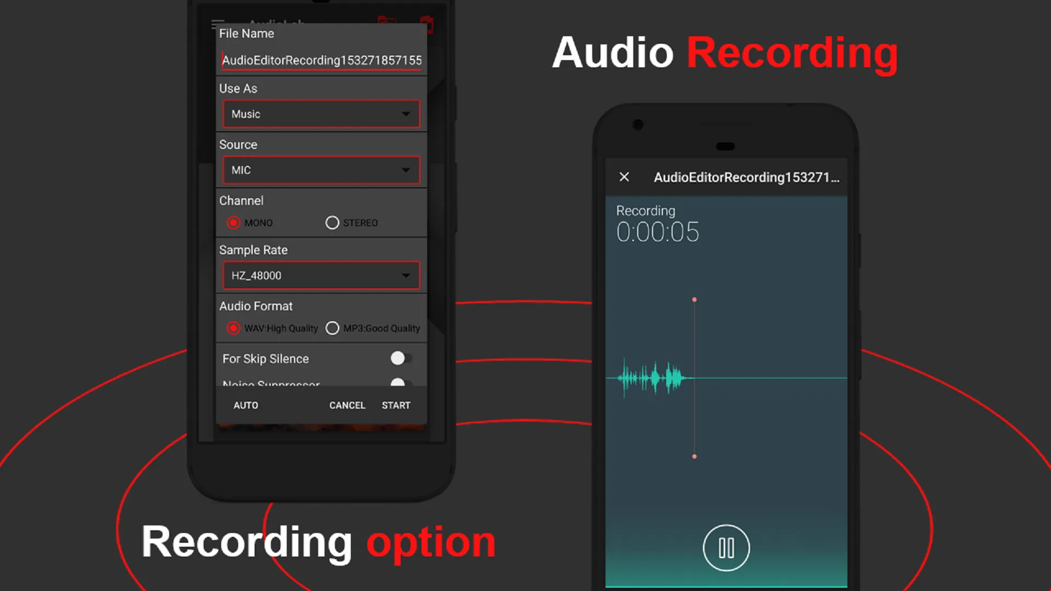This screenshot has width=1051, height=591.
Task: Click the START recording button
Action: click(396, 405)
